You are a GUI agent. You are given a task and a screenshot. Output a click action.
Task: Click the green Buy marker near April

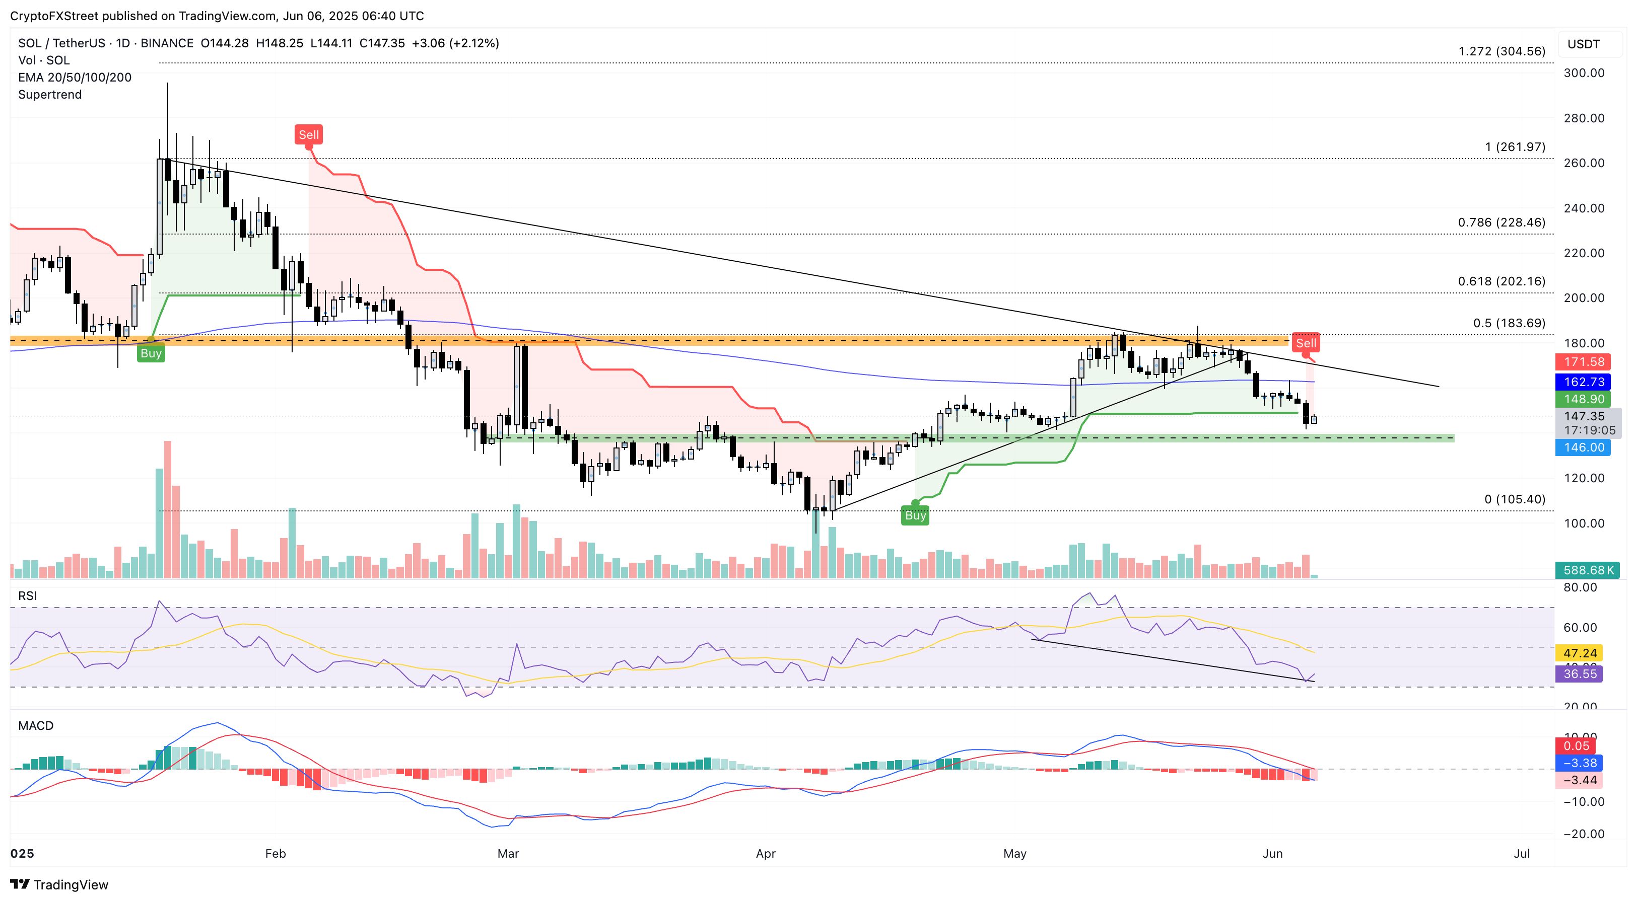coord(915,515)
